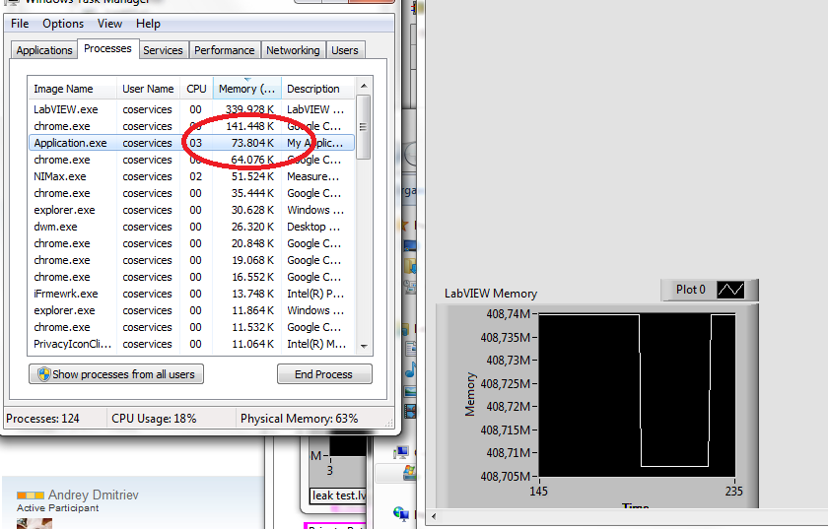Click the Processes: 124 status entry
The image size is (828, 529).
click(x=42, y=419)
